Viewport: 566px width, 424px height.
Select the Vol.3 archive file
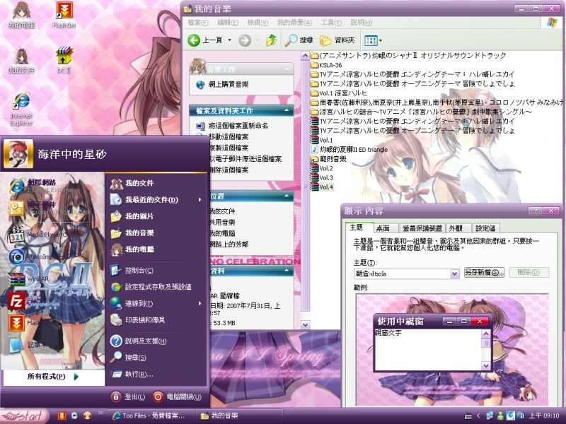coord(322,178)
